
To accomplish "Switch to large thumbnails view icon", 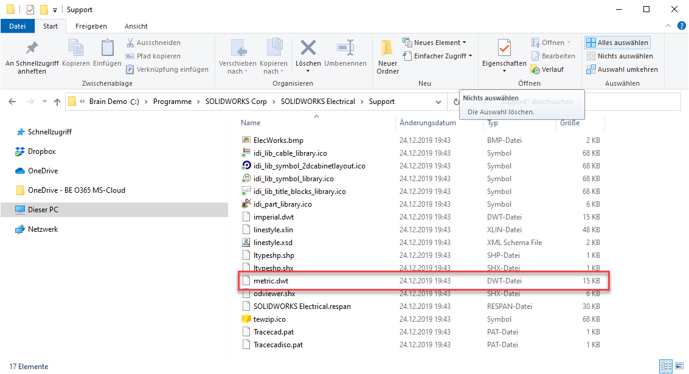I will tap(679, 366).
